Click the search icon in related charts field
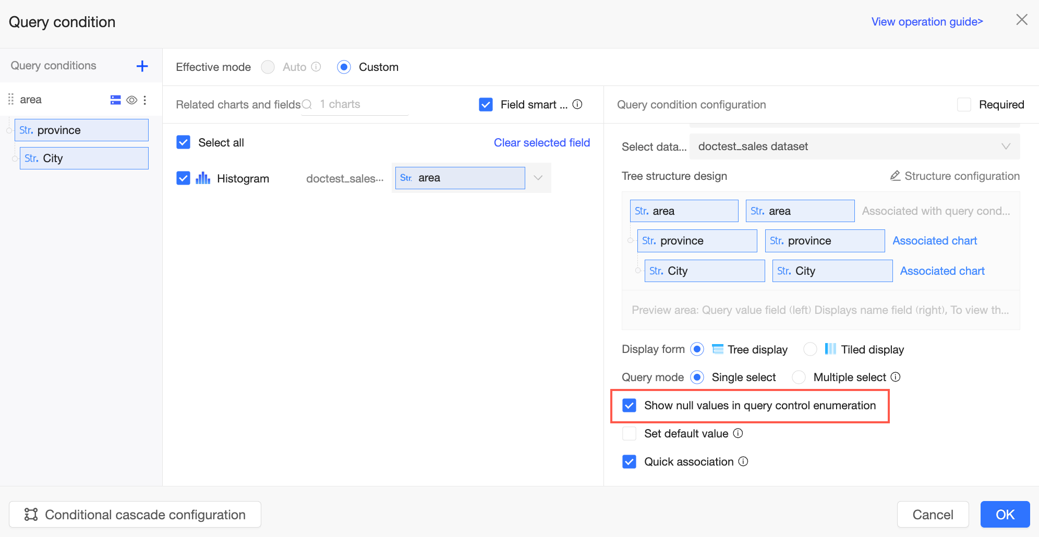This screenshot has height=537, width=1039. click(307, 104)
